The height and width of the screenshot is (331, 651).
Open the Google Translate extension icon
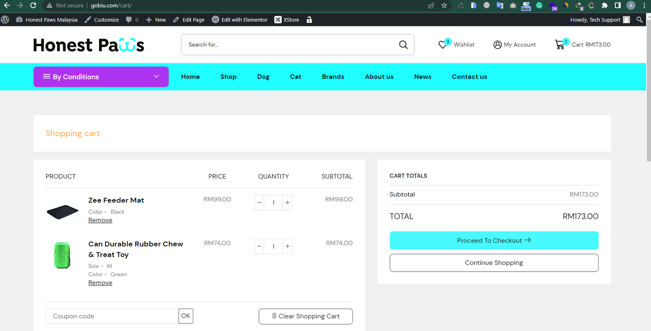499,5
